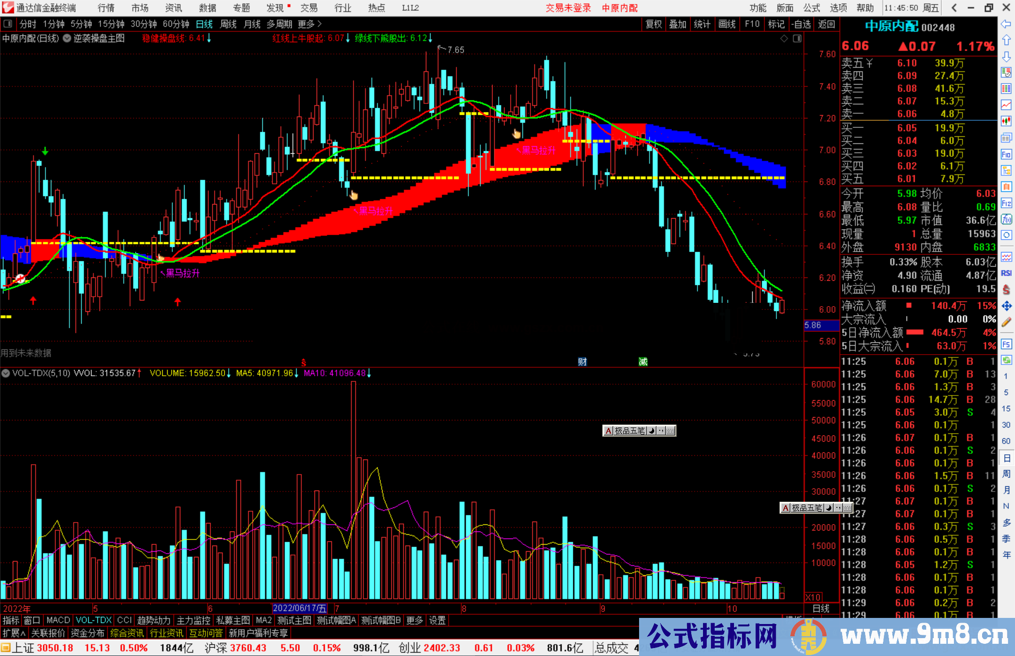Click the candlestick chart icon in sidebar
Viewport: 1015px width, 656px height.
pos(1006,121)
